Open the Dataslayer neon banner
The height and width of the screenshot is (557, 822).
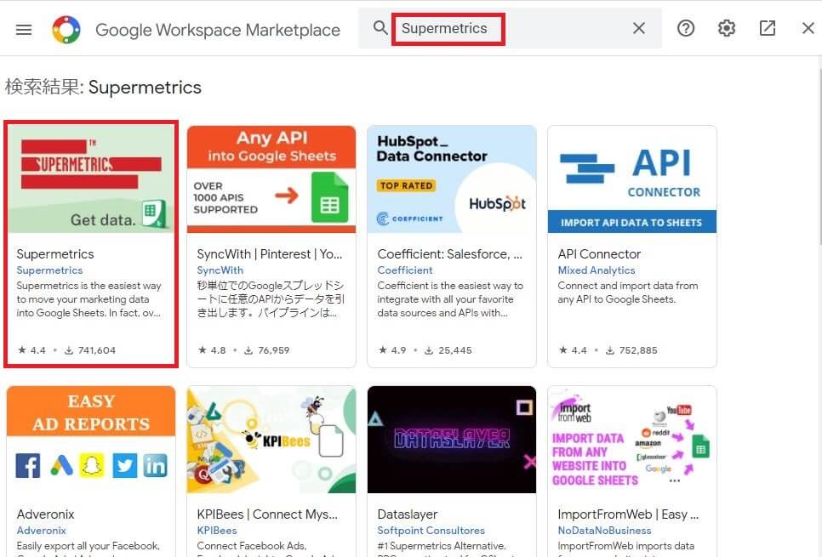click(x=451, y=440)
